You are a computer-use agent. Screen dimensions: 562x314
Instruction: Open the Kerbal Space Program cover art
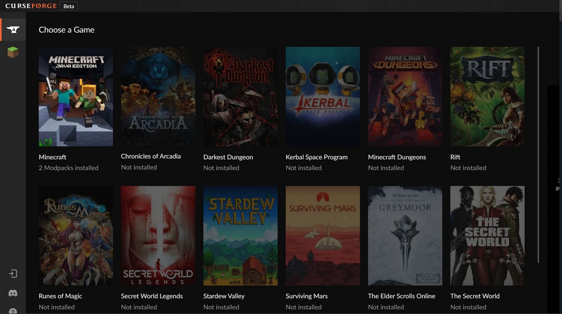pos(323,96)
